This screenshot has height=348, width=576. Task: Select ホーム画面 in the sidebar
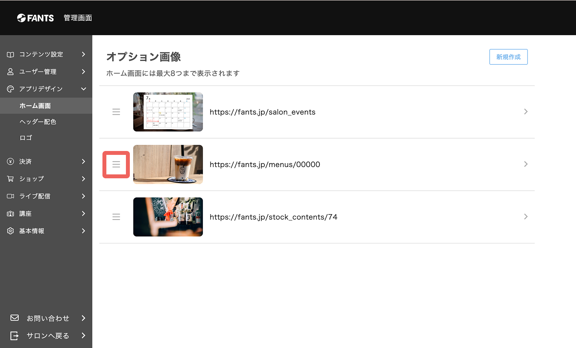pos(46,106)
